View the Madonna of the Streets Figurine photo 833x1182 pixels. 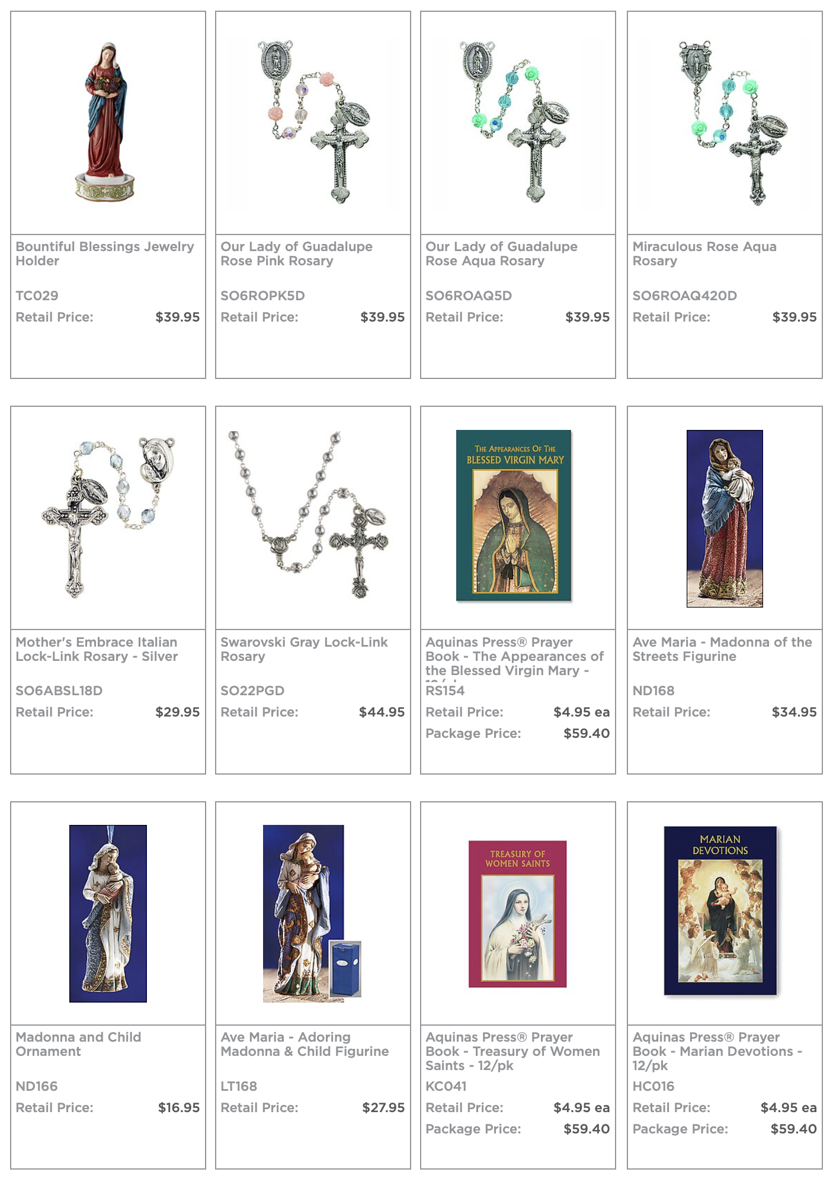coord(724,518)
